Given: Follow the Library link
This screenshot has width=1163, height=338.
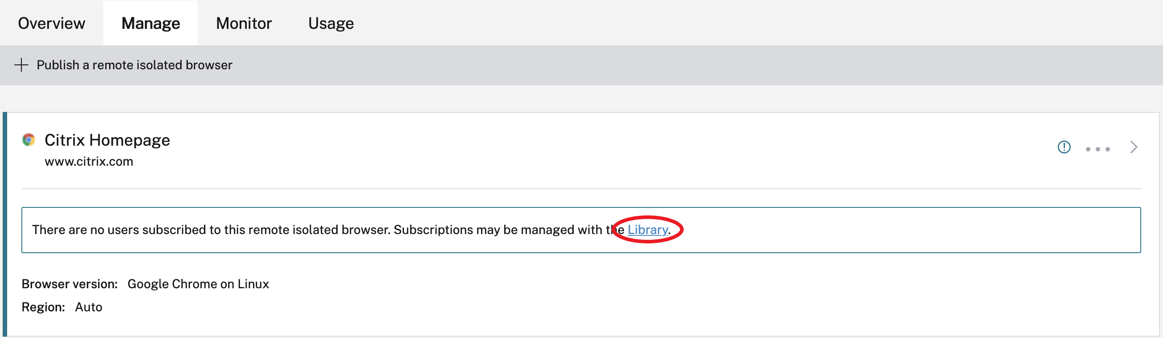Looking at the screenshot, I should (x=647, y=230).
